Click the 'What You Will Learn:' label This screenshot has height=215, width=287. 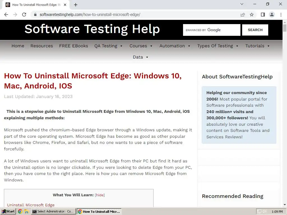coord(73,195)
